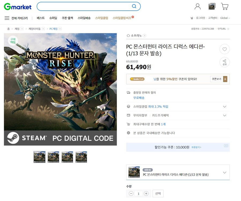The width and height of the screenshot is (241, 201).
Task: Open the shopping cart icon
Action: click(225, 6)
